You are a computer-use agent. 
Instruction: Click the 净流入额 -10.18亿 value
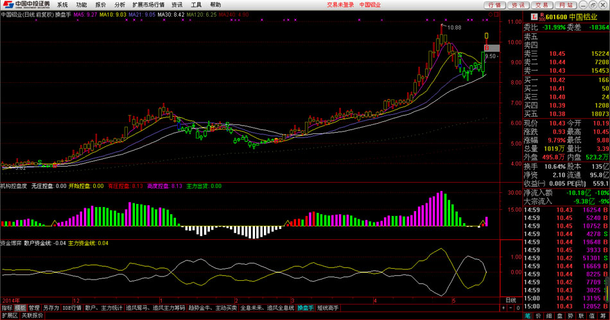(579, 193)
